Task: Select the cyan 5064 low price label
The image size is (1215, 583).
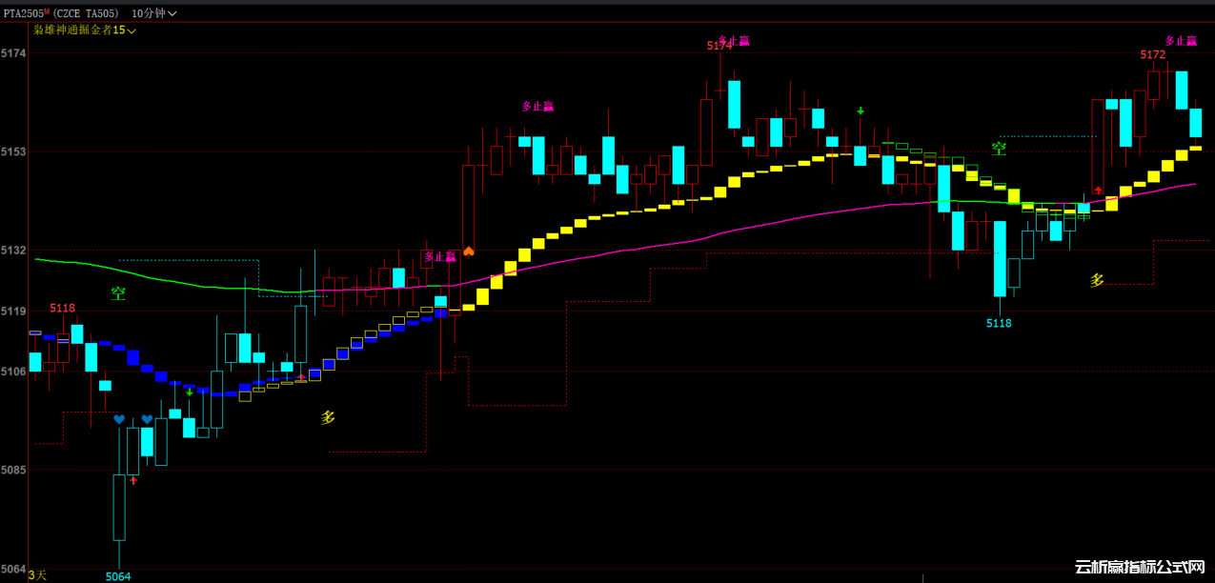Action: coord(118,576)
